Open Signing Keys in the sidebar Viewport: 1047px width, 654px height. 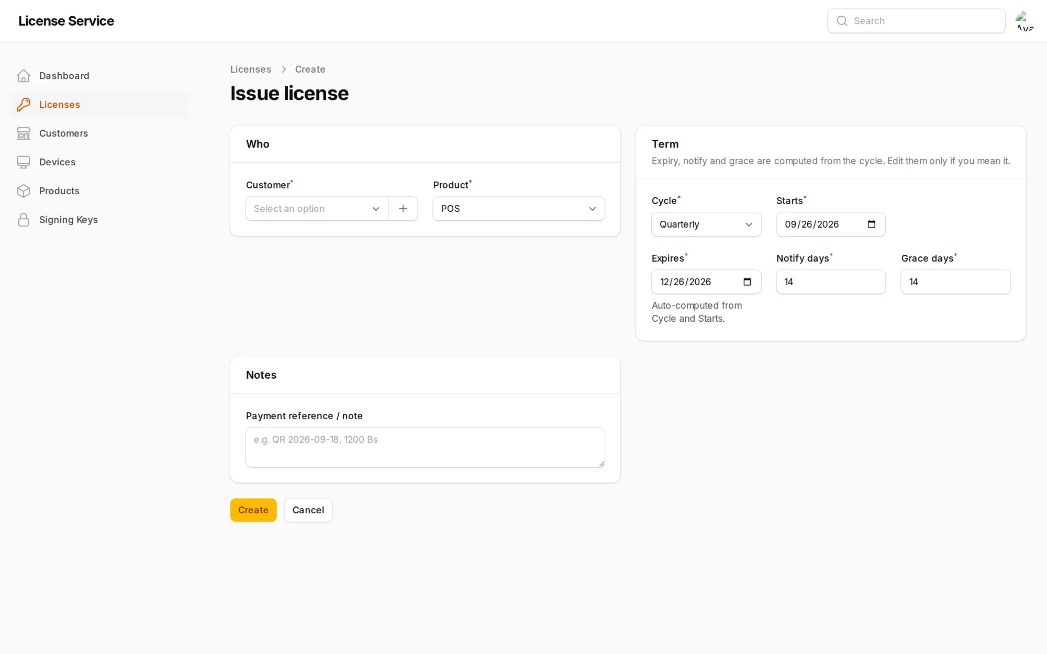click(99, 220)
